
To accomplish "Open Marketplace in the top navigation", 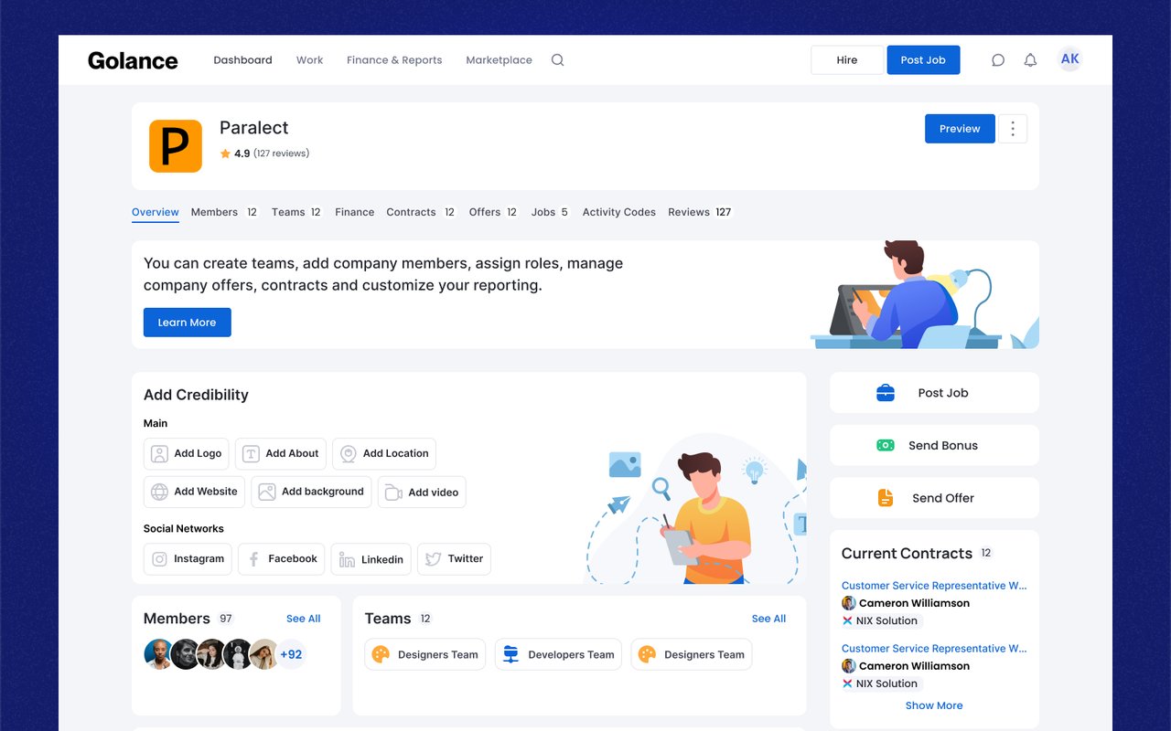I will click(499, 60).
